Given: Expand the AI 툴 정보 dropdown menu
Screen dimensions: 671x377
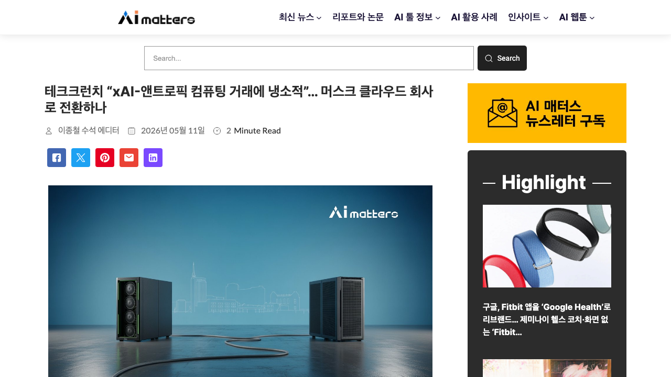Looking at the screenshot, I should (x=417, y=17).
